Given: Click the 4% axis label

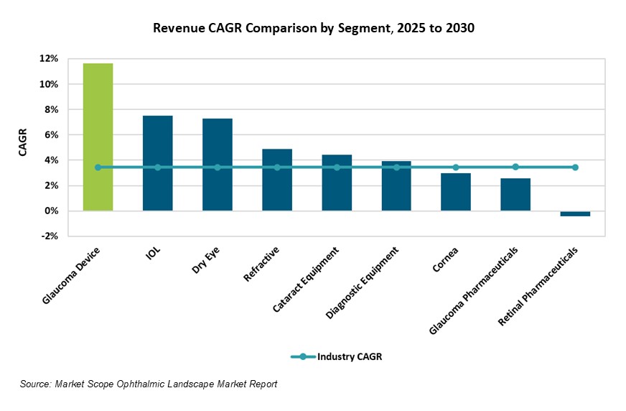Looking at the screenshot, I should coord(52,160).
